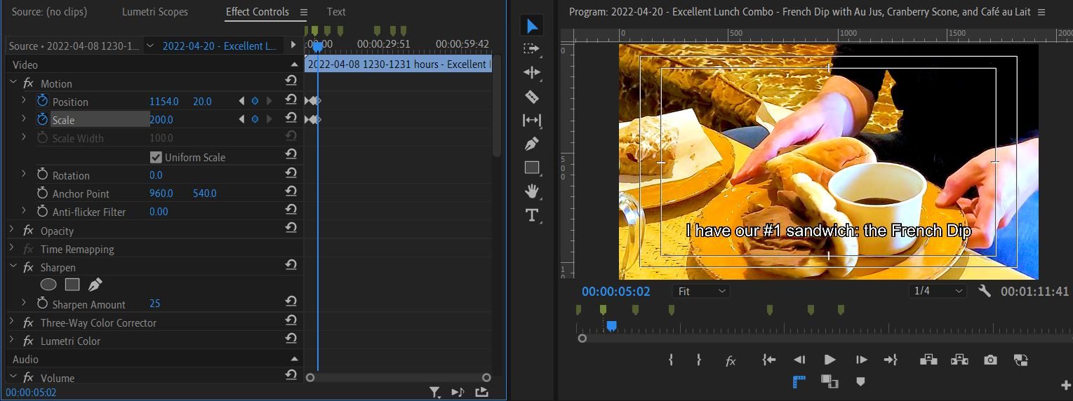Select the Type tool
1073x401 pixels.
coord(532,215)
